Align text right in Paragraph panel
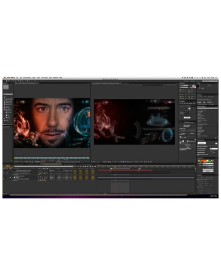The width and height of the screenshot is (221, 275). coord(185,103)
